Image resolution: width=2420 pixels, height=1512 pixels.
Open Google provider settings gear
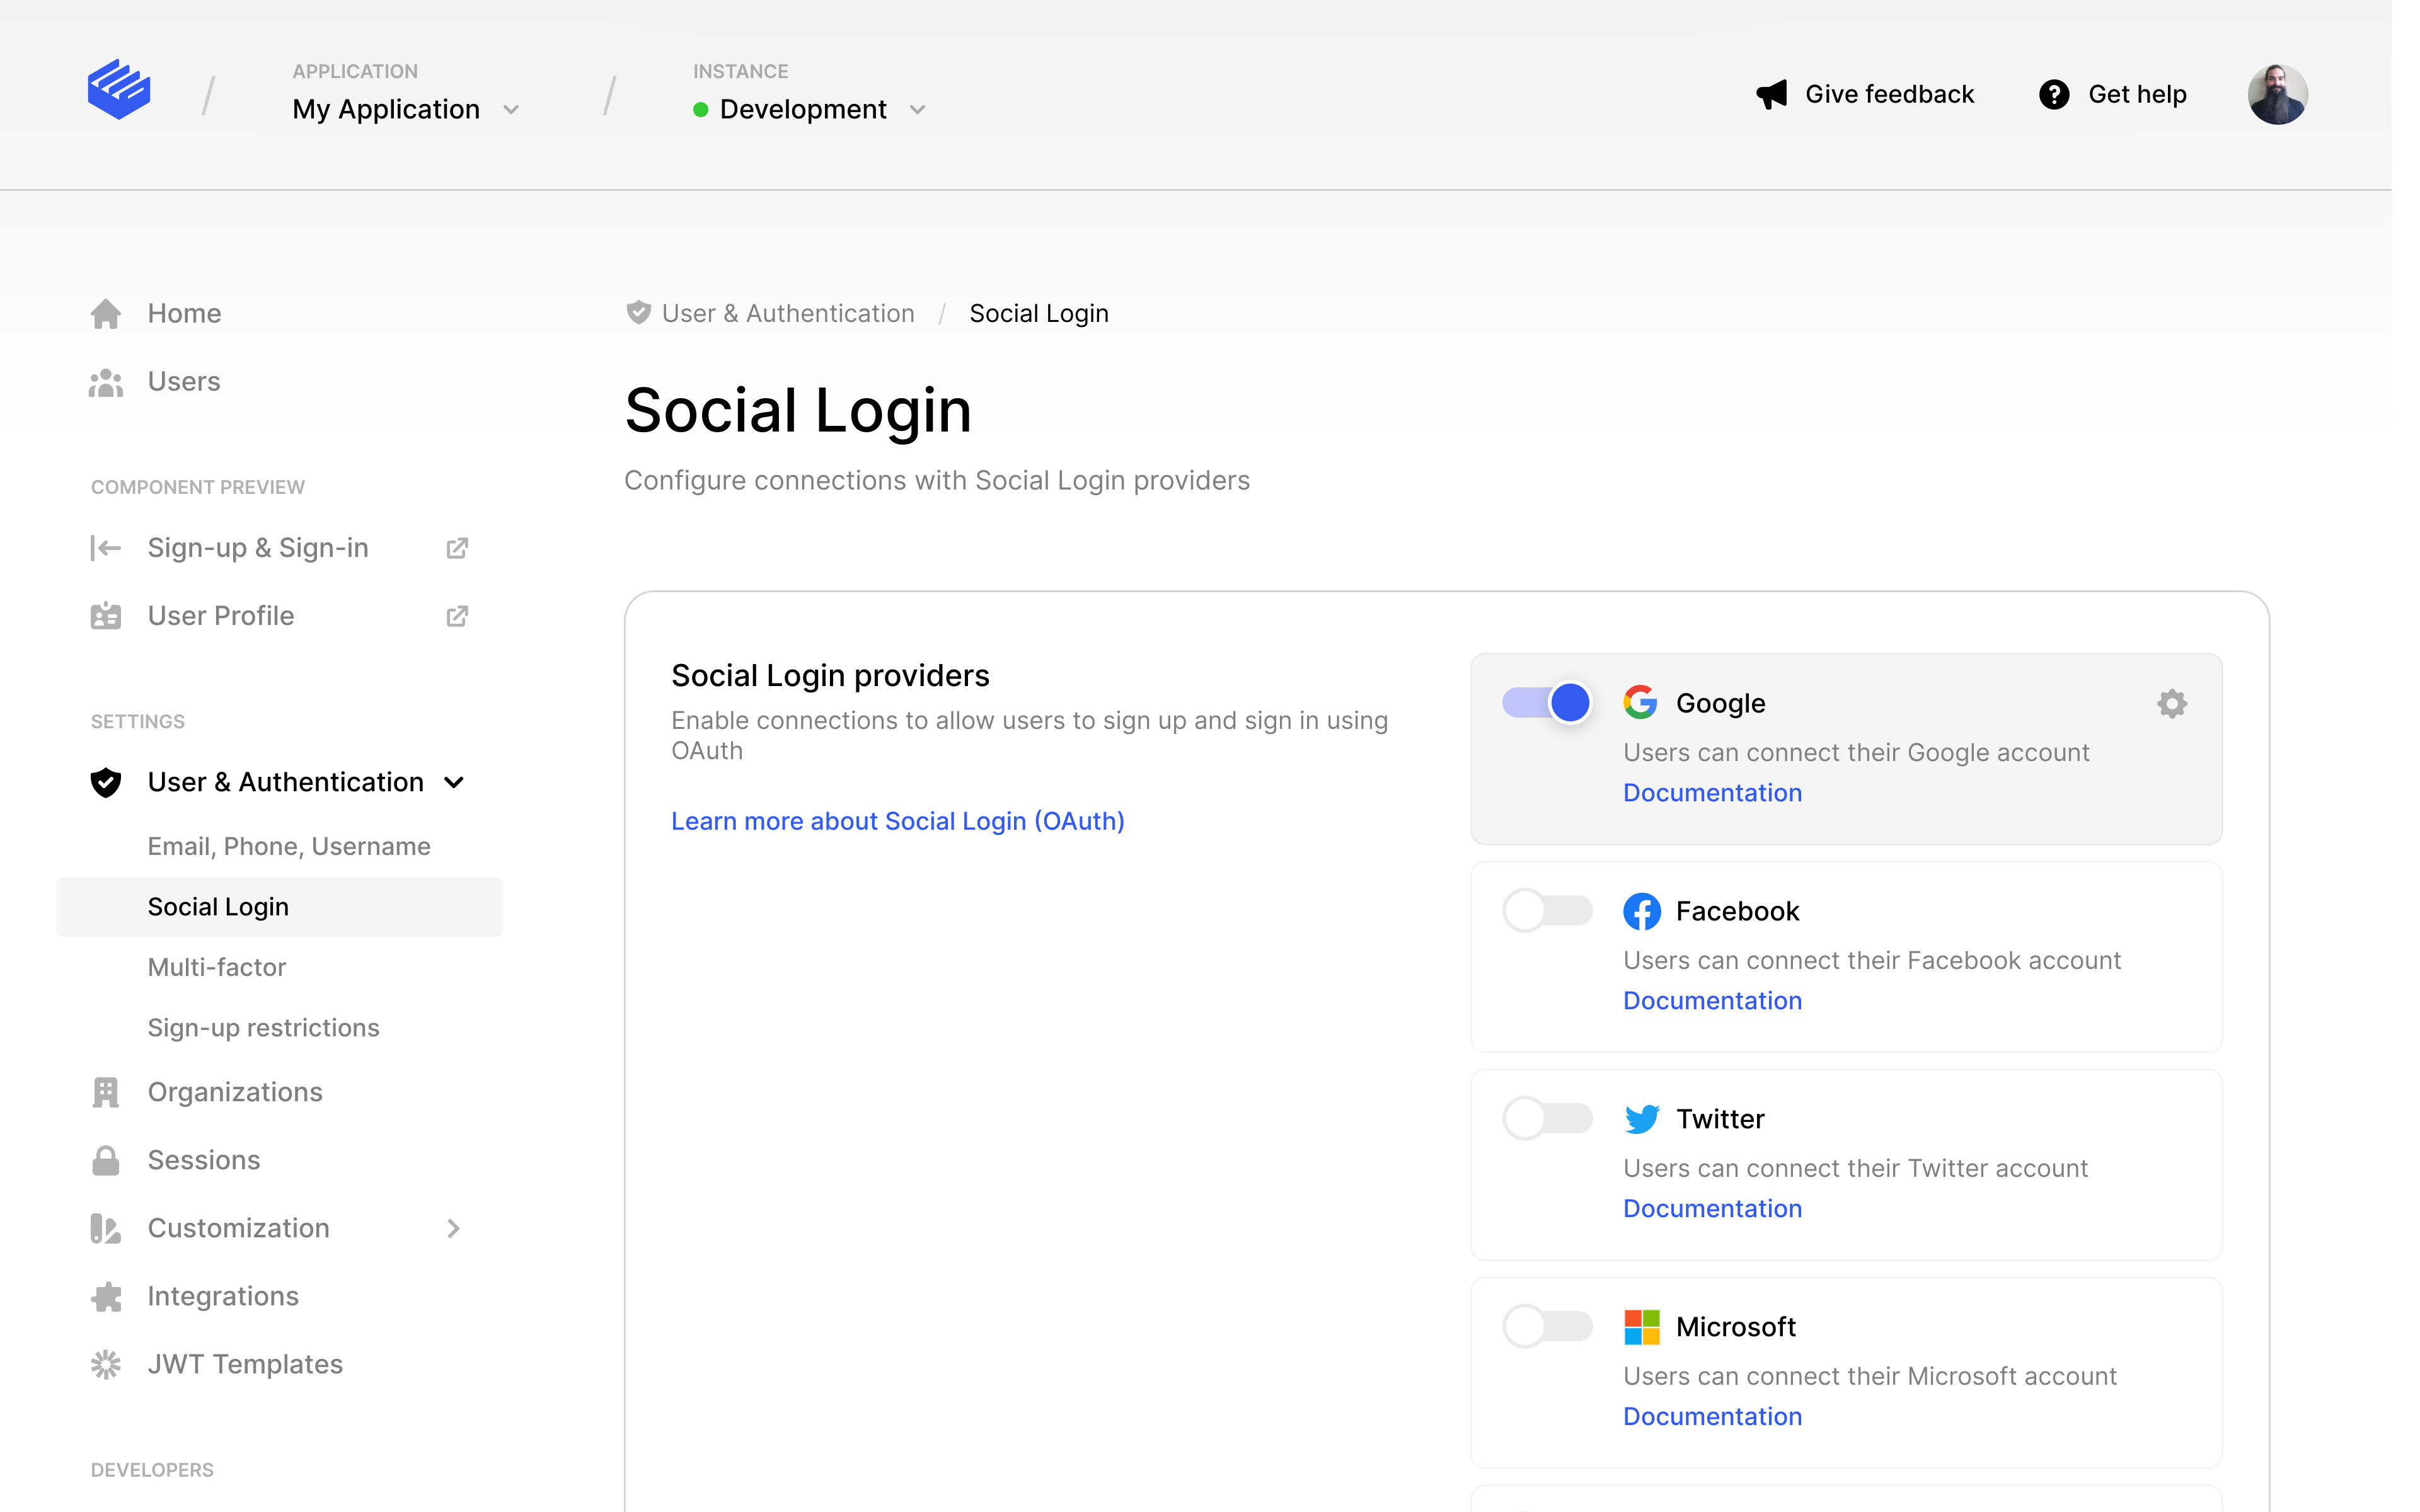pos(2171,704)
